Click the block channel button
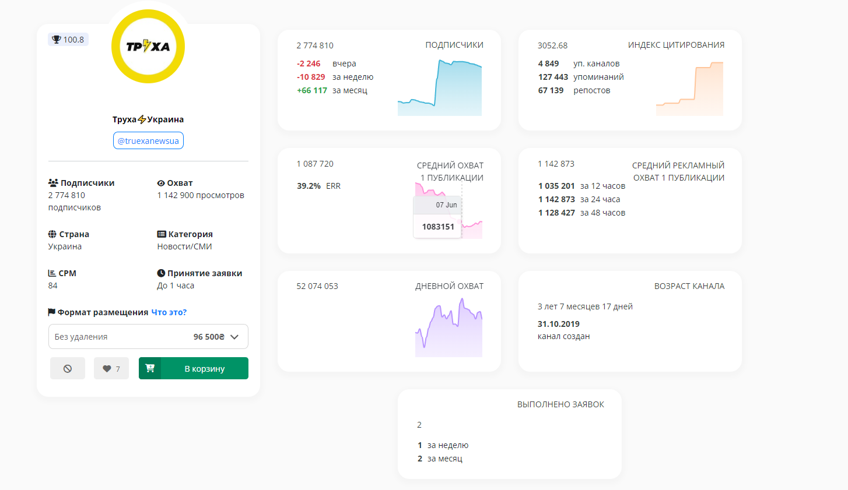848x490 pixels. (68, 368)
